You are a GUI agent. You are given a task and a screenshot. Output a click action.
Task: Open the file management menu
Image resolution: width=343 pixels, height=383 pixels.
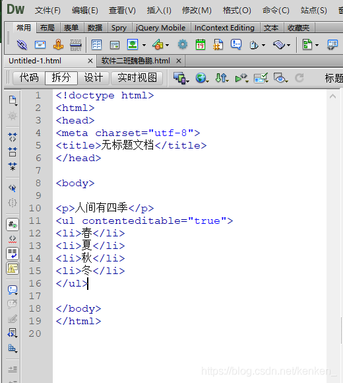(x=222, y=78)
